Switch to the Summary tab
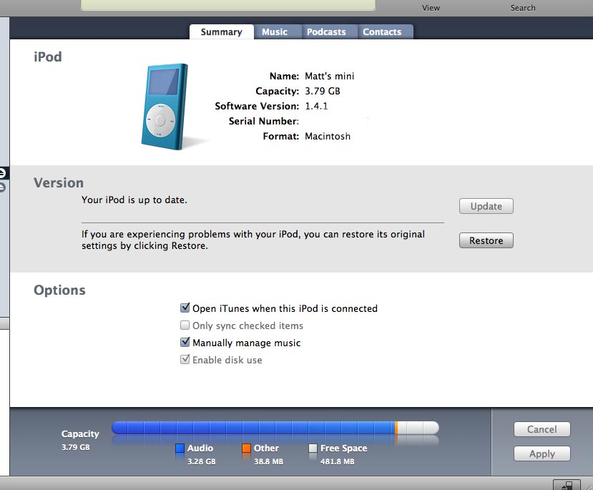 click(x=221, y=32)
